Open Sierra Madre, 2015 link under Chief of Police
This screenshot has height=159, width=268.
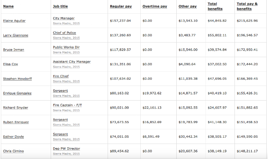point(66,38)
